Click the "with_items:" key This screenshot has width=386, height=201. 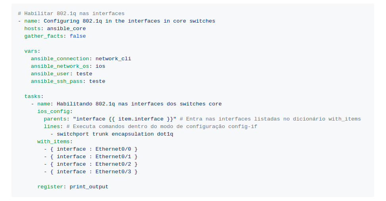pos(55,142)
